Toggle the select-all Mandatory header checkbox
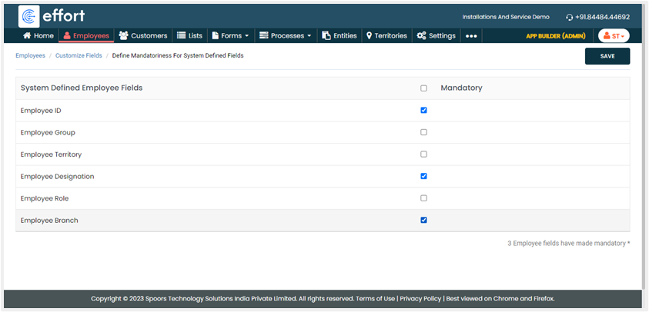This screenshot has width=649, height=312. [423, 88]
